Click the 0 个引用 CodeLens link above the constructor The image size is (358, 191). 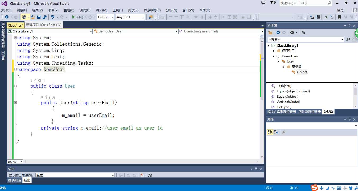point(48,97)
